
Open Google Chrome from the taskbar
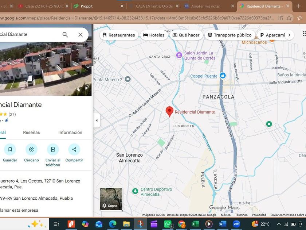pyautogui.click(x=181, y=224)
